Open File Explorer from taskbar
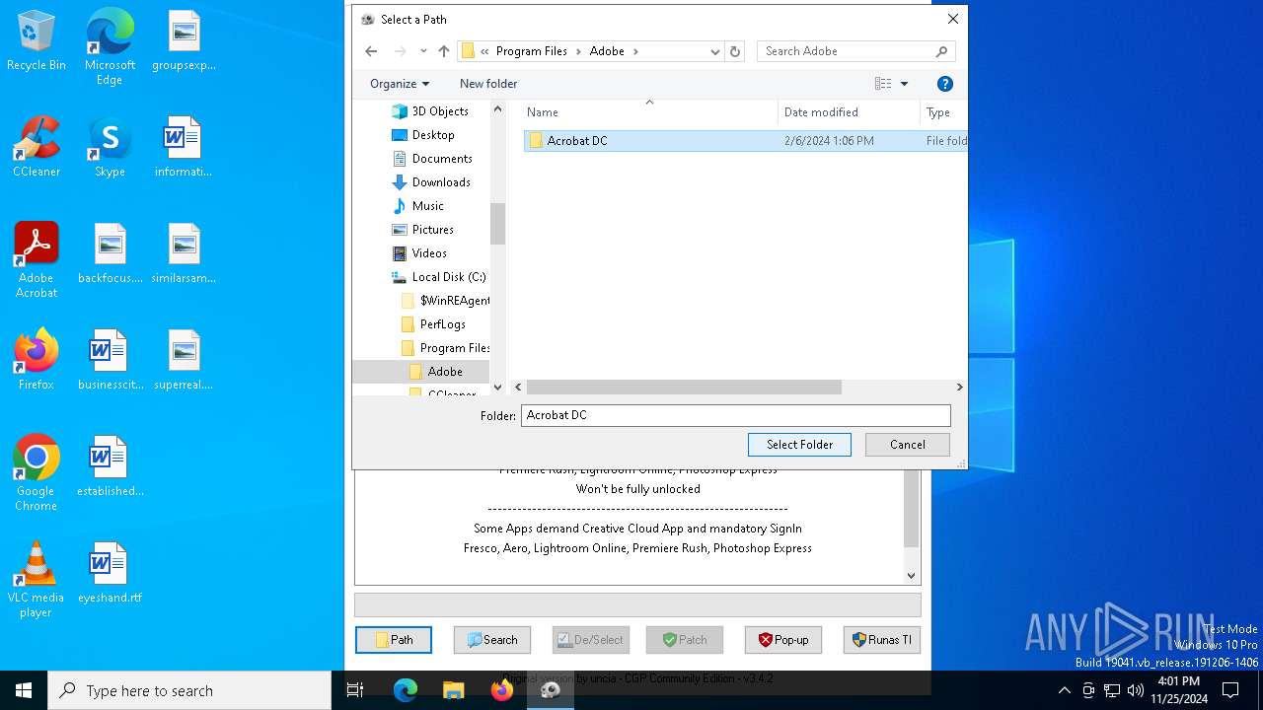The height and width of the screenshot is (710, 1263). coord(453,690)
